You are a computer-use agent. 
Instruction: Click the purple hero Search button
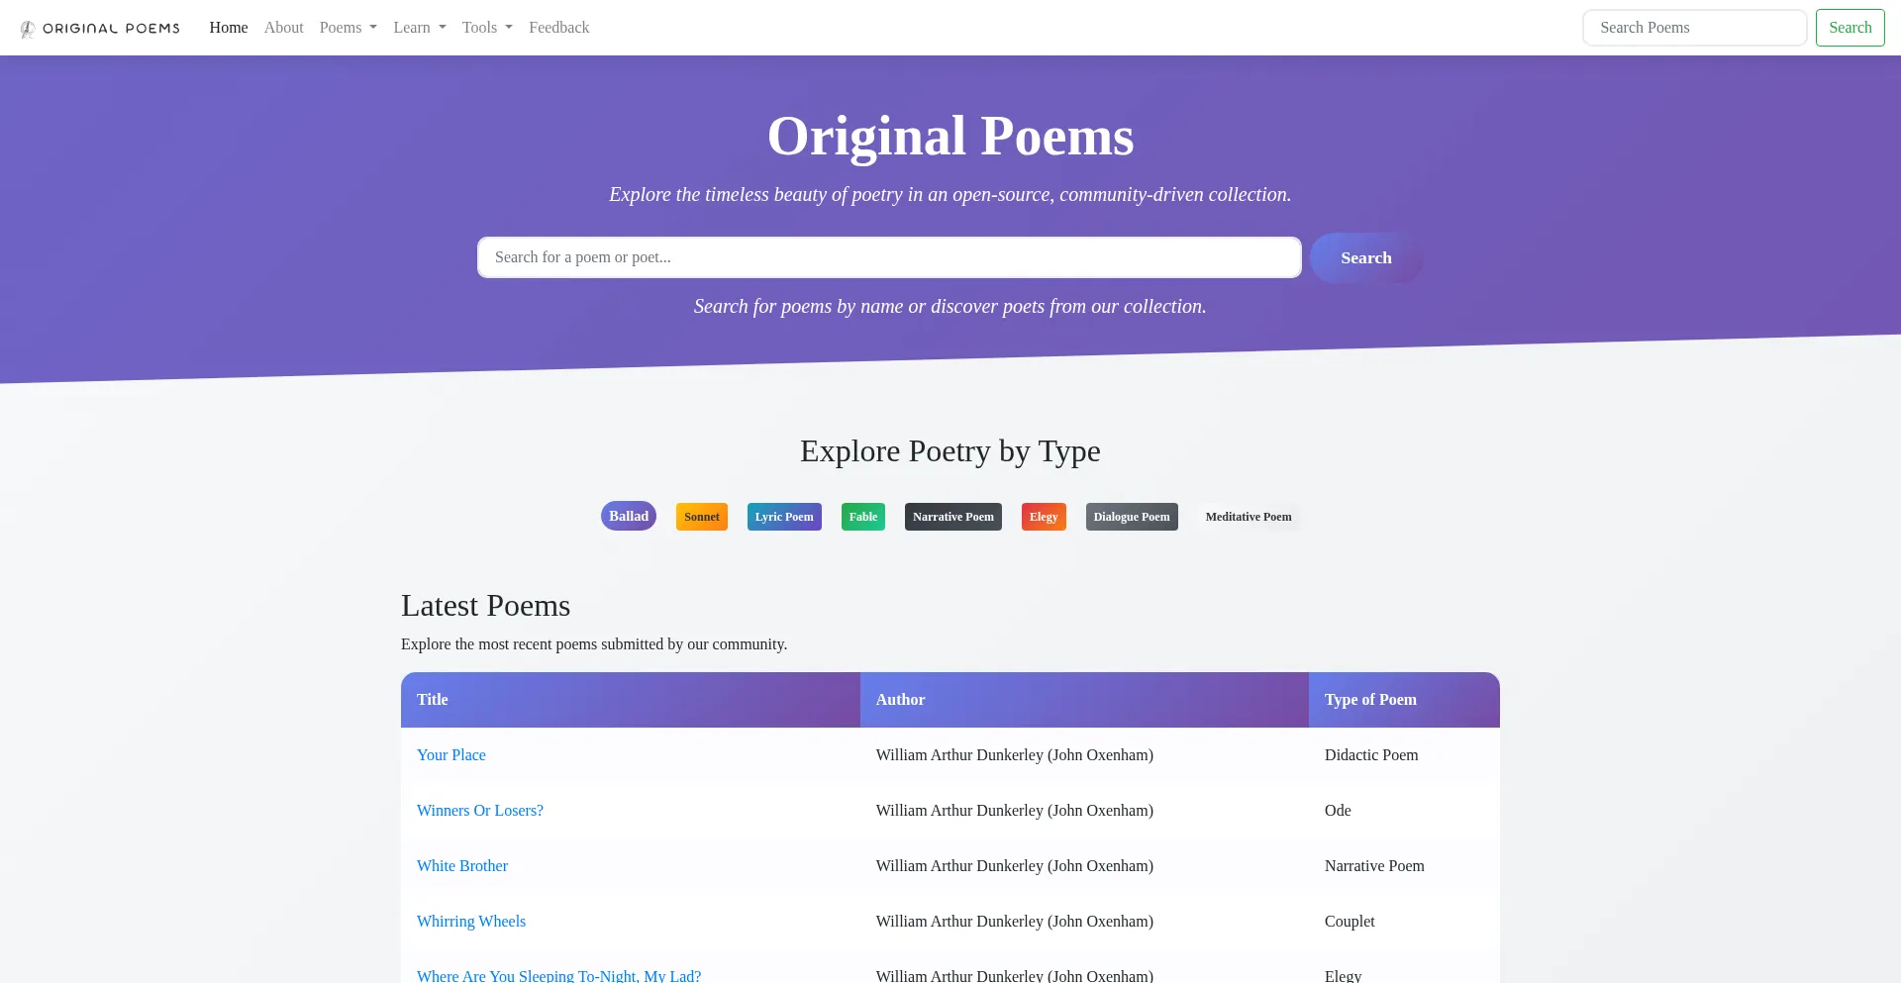pyautogui.click(x=1365, y=257)
